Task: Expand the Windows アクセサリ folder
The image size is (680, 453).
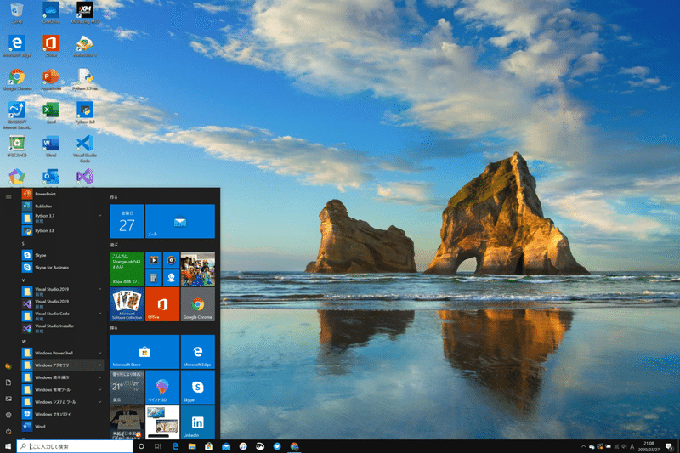Action: coord(63,365)
